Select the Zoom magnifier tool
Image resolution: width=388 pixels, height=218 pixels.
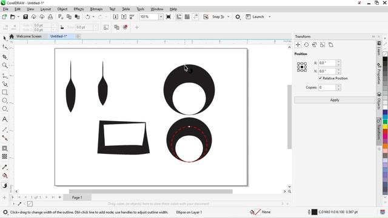pos(4,65)
